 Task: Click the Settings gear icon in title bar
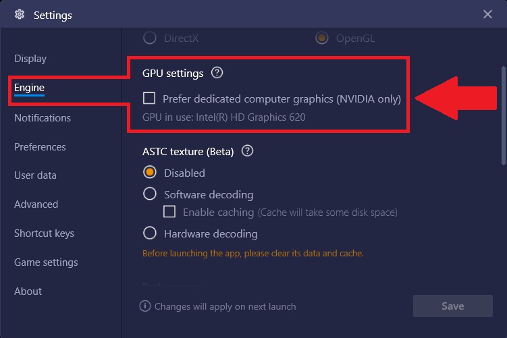point(20,15)
